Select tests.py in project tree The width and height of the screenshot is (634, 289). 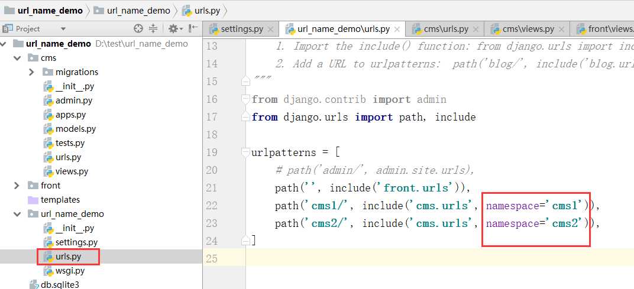64,143
